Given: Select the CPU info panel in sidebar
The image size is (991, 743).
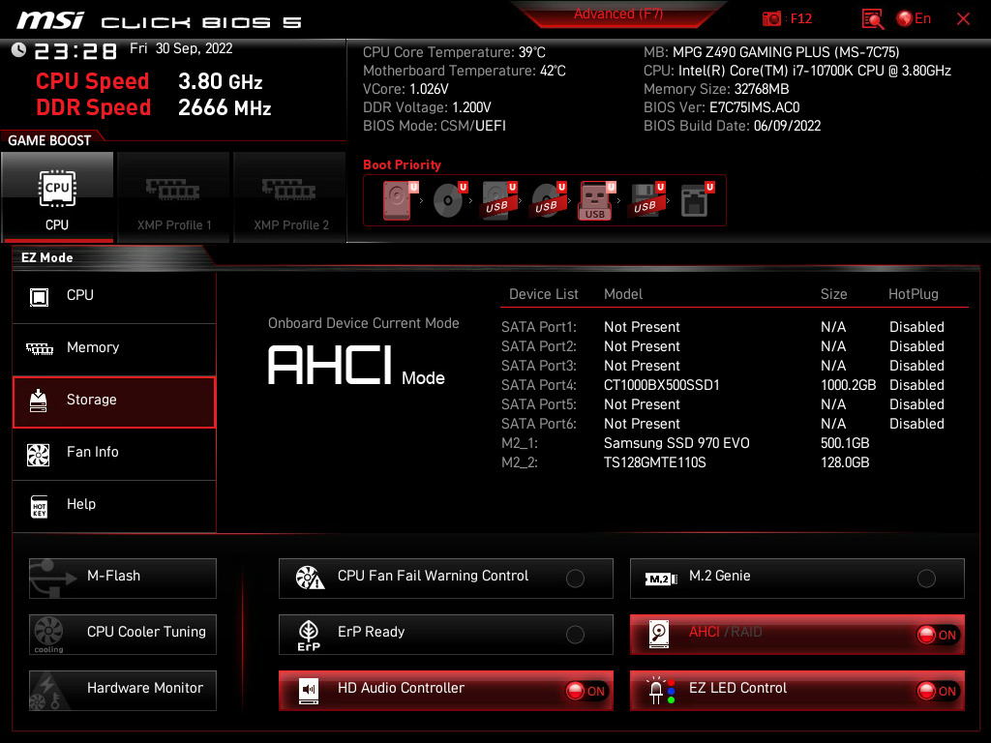Looking at the screenshot, I should click(114, 294).
